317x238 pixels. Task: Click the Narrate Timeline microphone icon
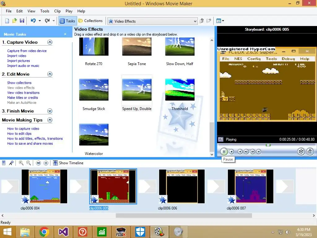(11, 163)
